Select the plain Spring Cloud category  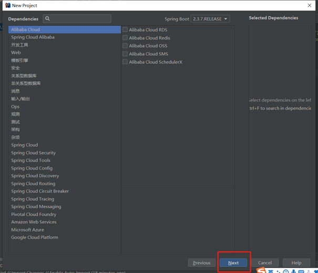65,145
